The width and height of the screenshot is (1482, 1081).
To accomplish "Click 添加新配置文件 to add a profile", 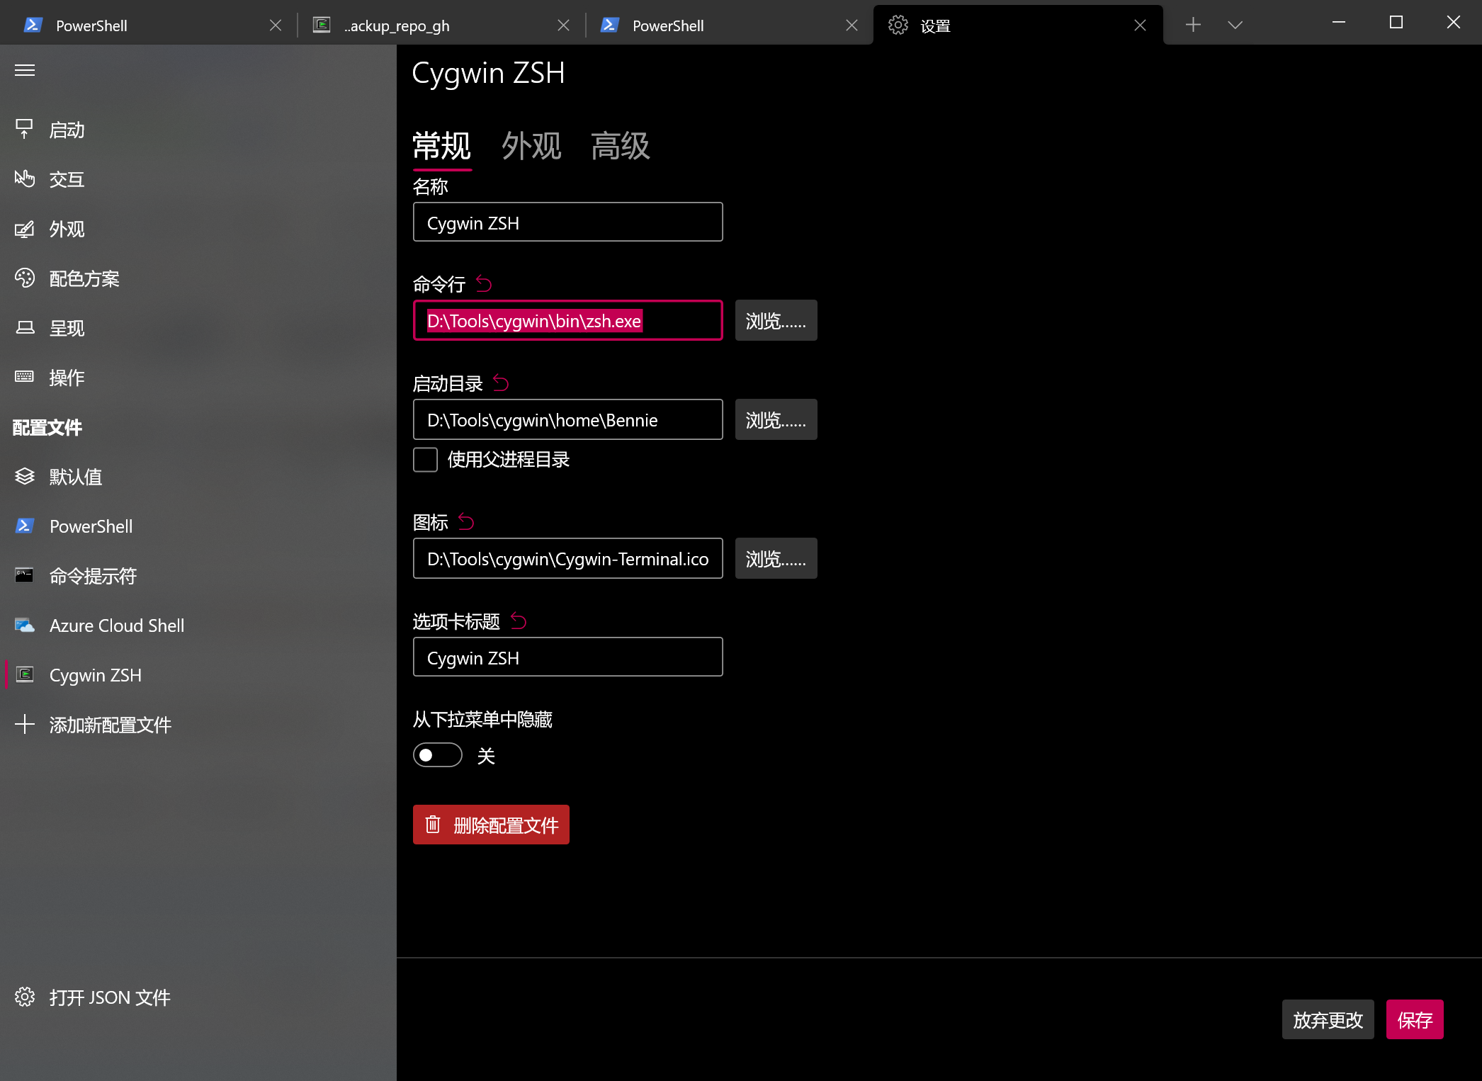I will point(198,725).
